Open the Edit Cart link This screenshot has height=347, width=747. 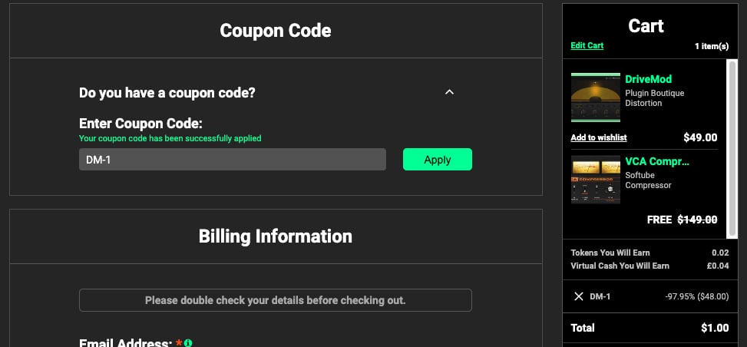pyautogui.click(x=587, y=46)
